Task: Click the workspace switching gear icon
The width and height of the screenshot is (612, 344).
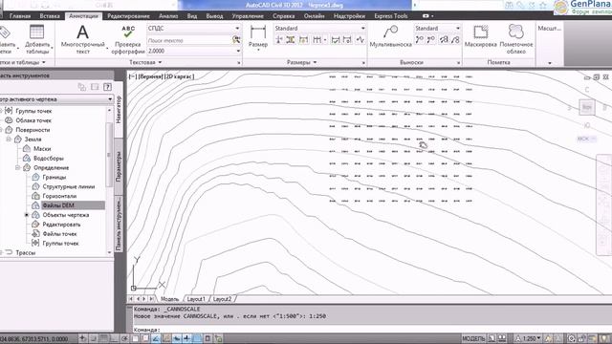Action: click(572, 338)
